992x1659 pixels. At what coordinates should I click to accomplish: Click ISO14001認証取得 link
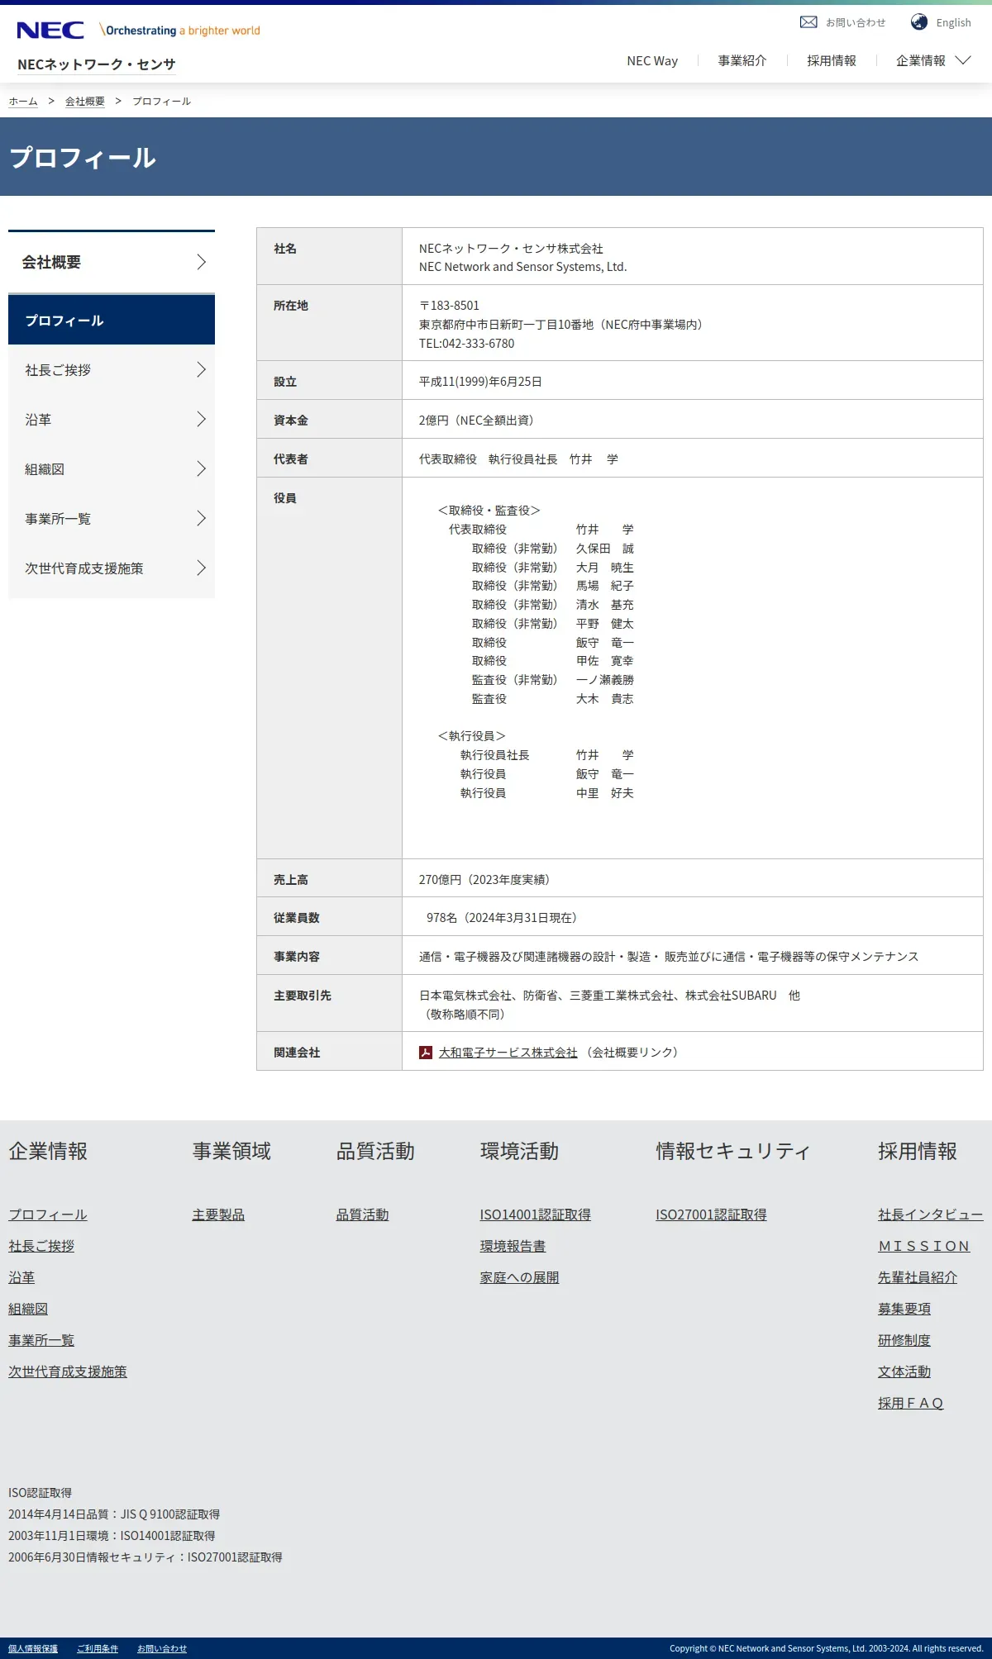(536, 1214)
